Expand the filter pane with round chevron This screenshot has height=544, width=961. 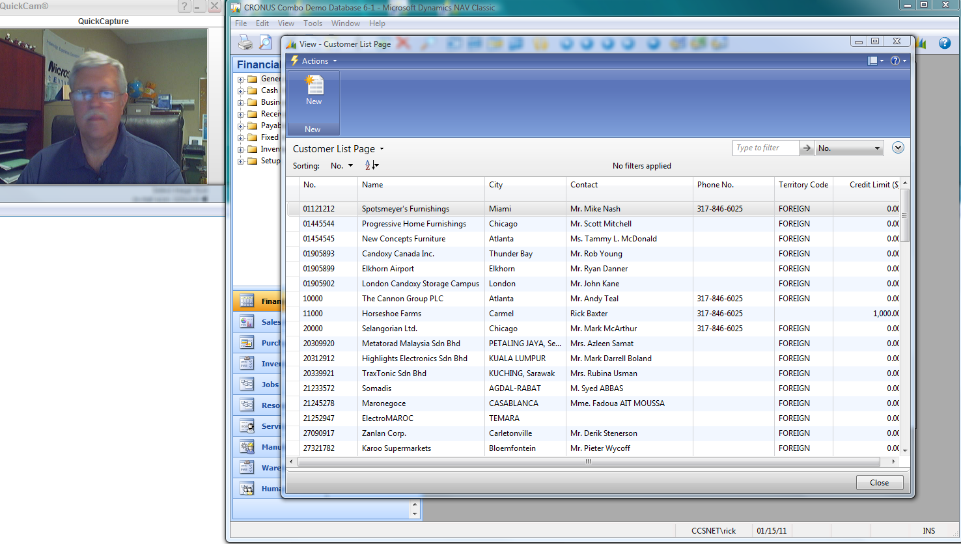(898, 148)
